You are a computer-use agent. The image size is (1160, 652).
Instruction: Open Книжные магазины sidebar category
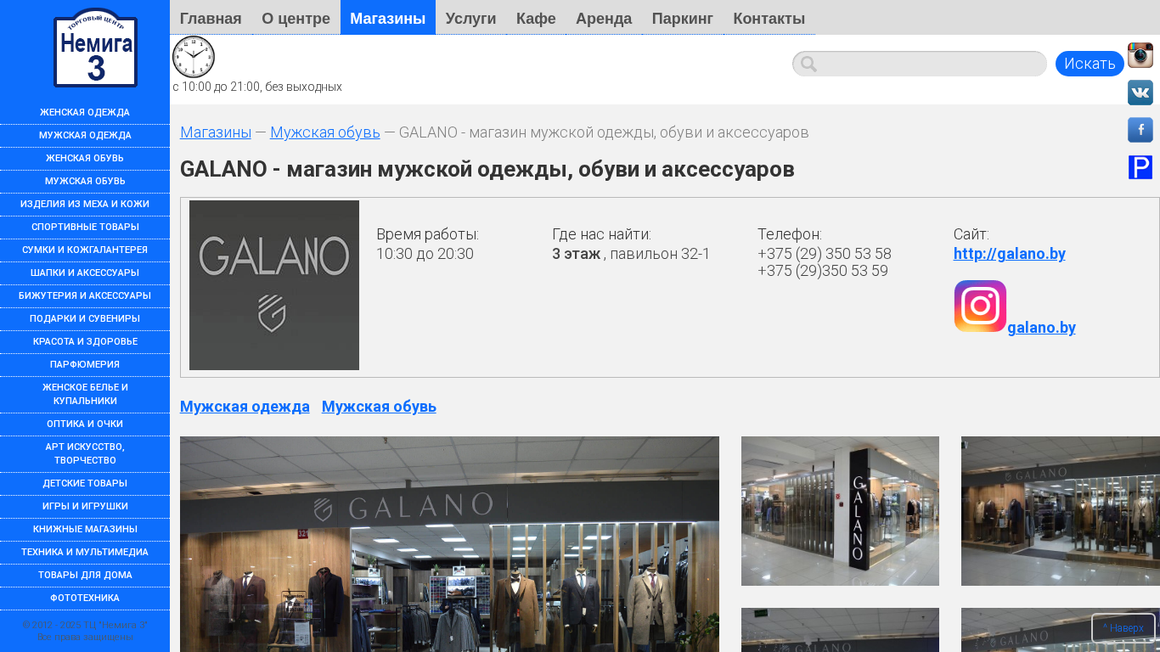click(85, 530)
